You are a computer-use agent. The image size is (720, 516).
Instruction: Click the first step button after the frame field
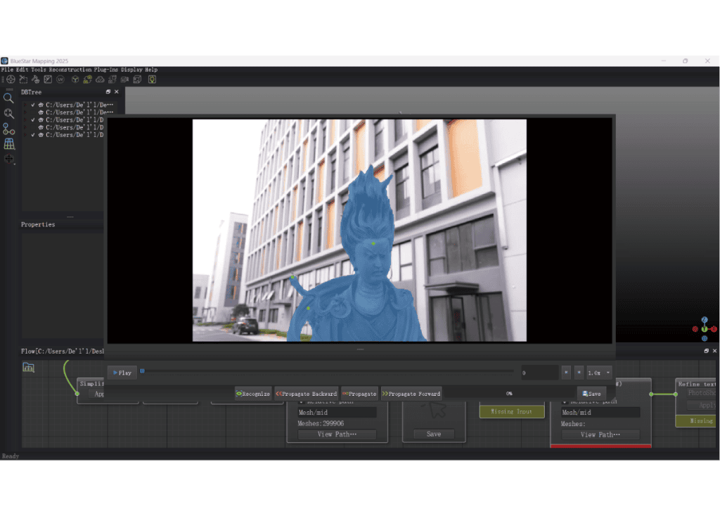(566, 373)
